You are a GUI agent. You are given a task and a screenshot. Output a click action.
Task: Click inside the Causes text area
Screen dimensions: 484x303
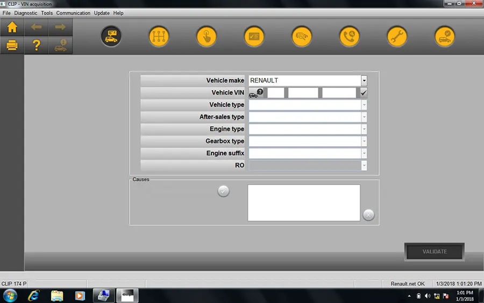[x=304, y=202]
